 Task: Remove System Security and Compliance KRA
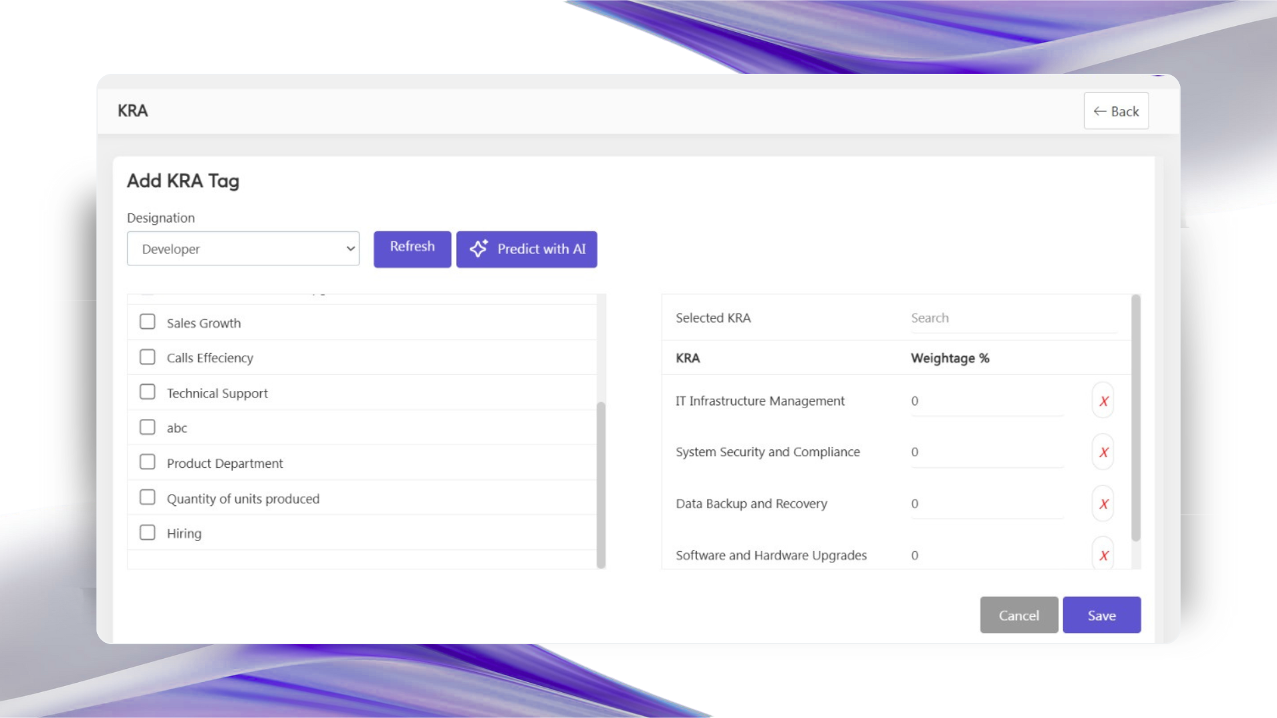click(1103, 452)
